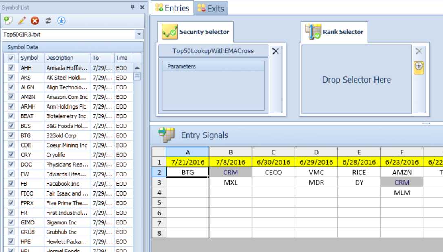
Task: Click the 6/30/2016 date cell
Action: click(x=273, y=162)
